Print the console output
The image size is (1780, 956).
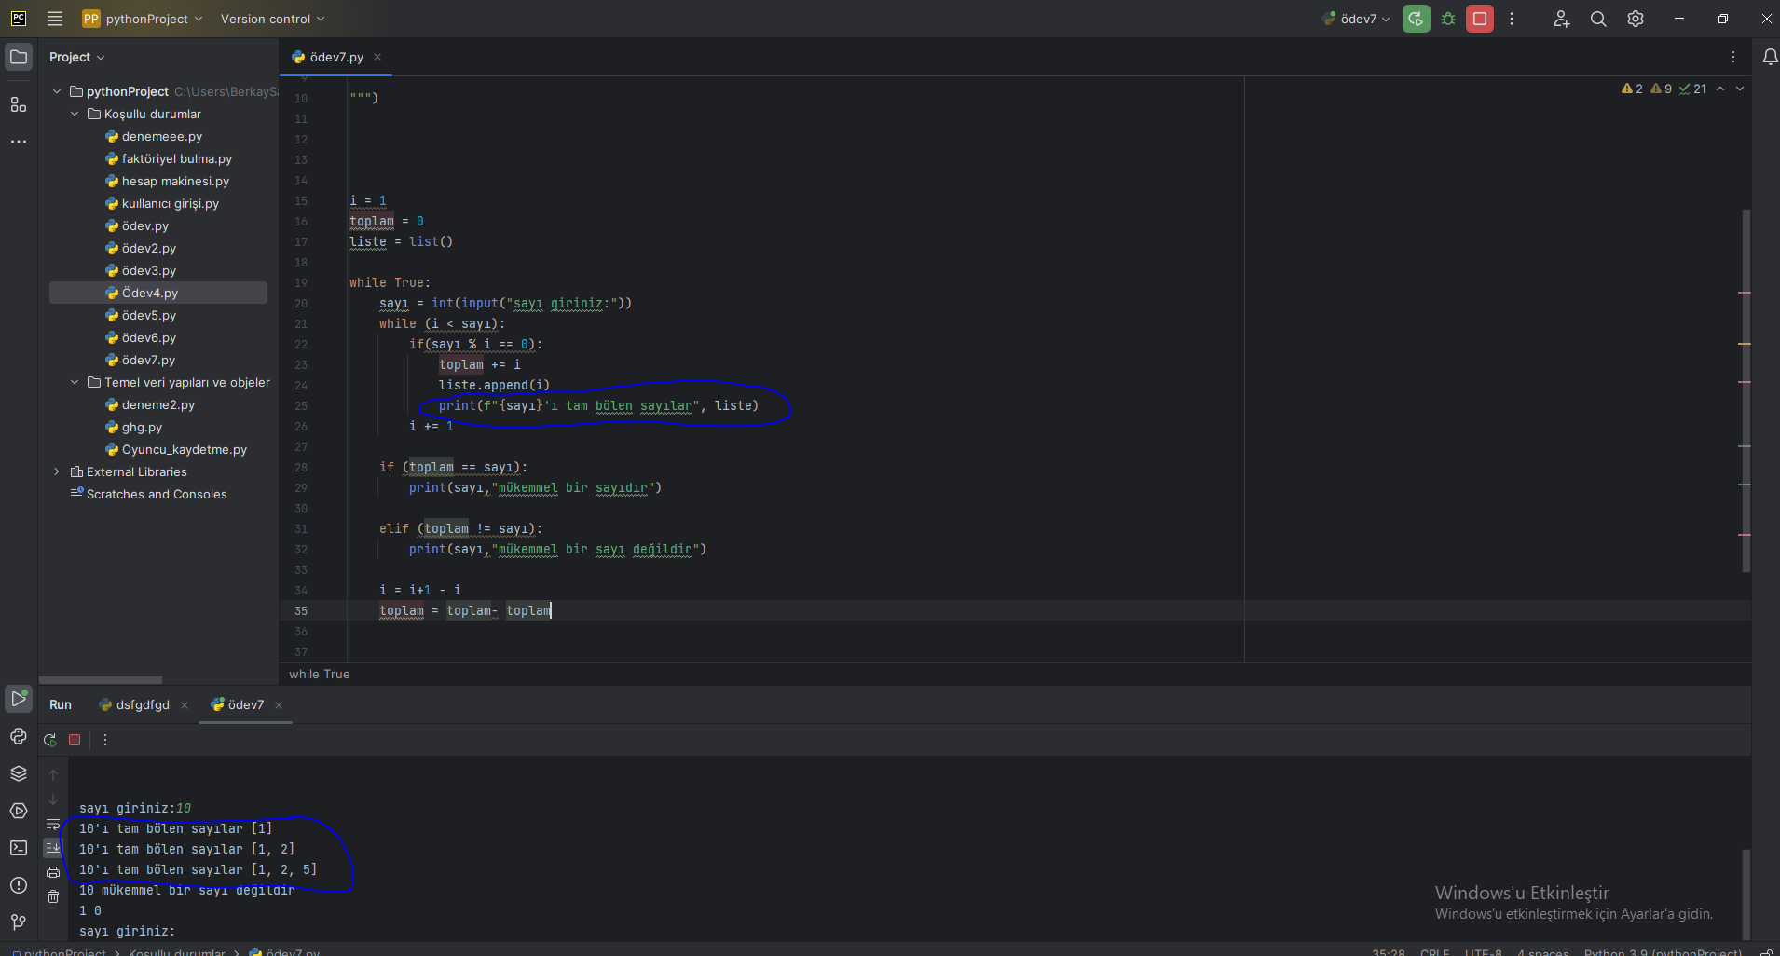[53, 872]
